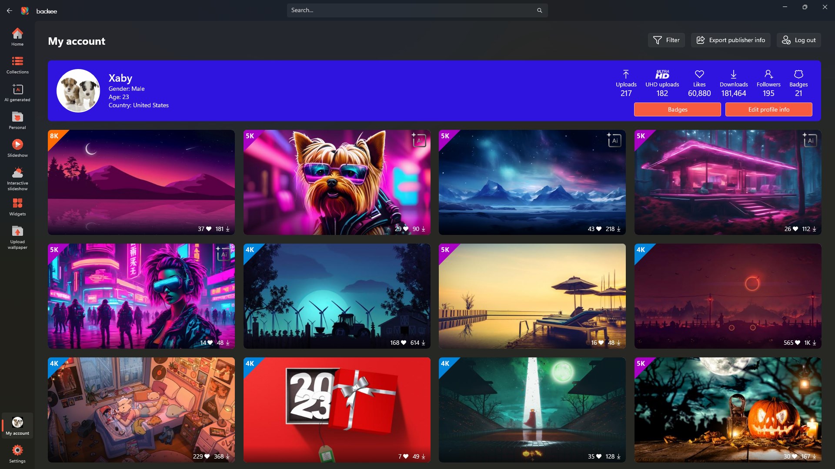The height and width of the screenshot is (469, 835).
Task: Switch to My account in the sidebar
Action: coord(17,425)
